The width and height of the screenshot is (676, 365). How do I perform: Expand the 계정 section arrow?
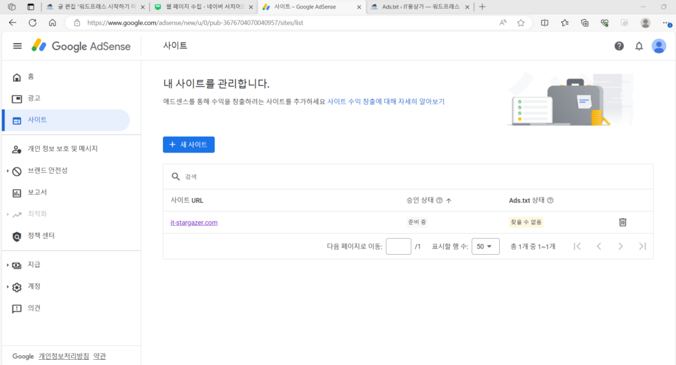click(x=8, y=286)
